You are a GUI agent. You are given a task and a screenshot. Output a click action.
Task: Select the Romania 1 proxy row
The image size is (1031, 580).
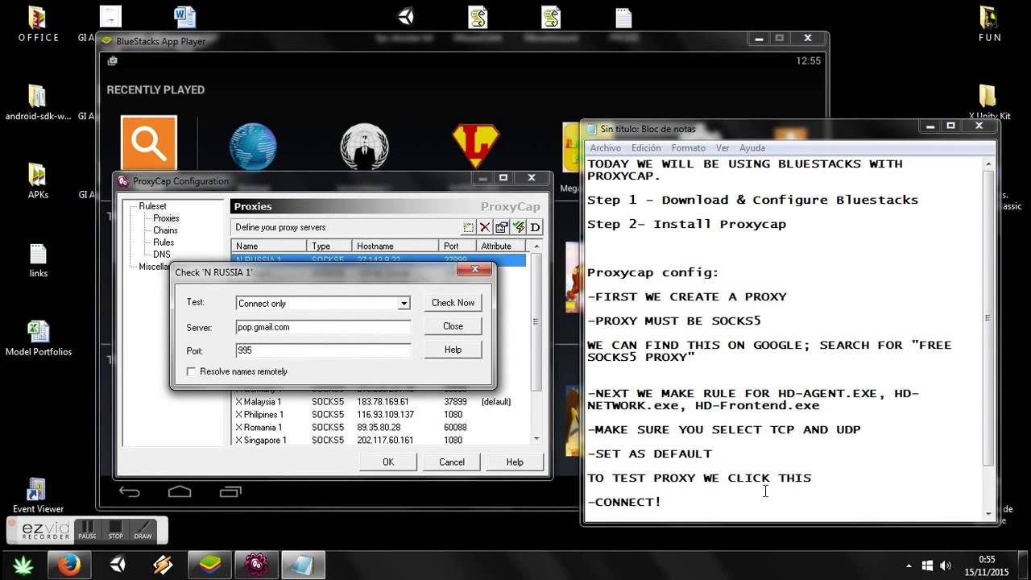click(x=379, y=428)
